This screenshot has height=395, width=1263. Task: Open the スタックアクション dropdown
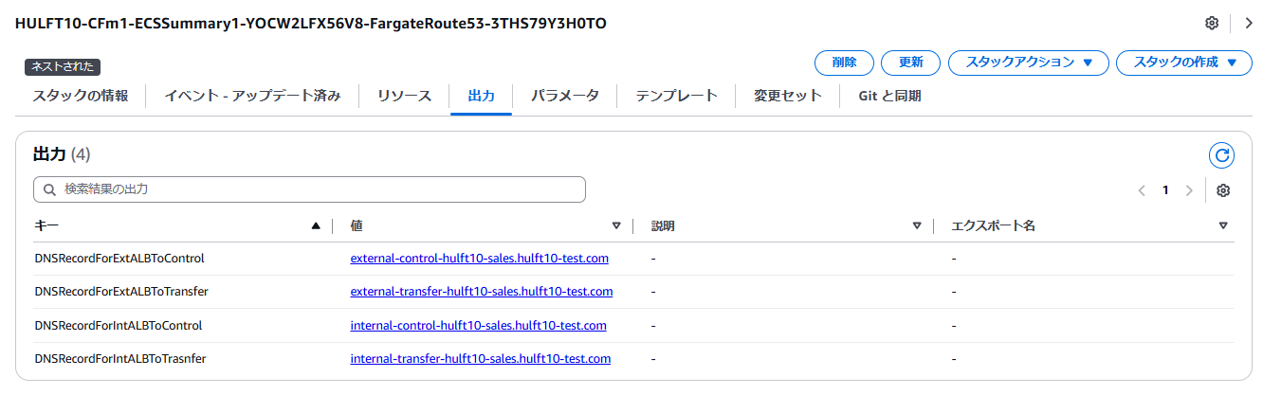pos(1028,63)
